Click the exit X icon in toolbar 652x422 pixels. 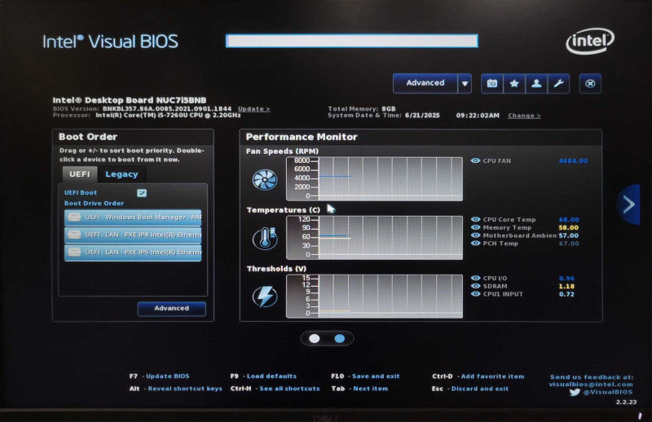(x=590, y=84)
